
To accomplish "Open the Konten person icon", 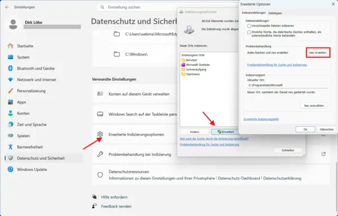I will [10, 113].
